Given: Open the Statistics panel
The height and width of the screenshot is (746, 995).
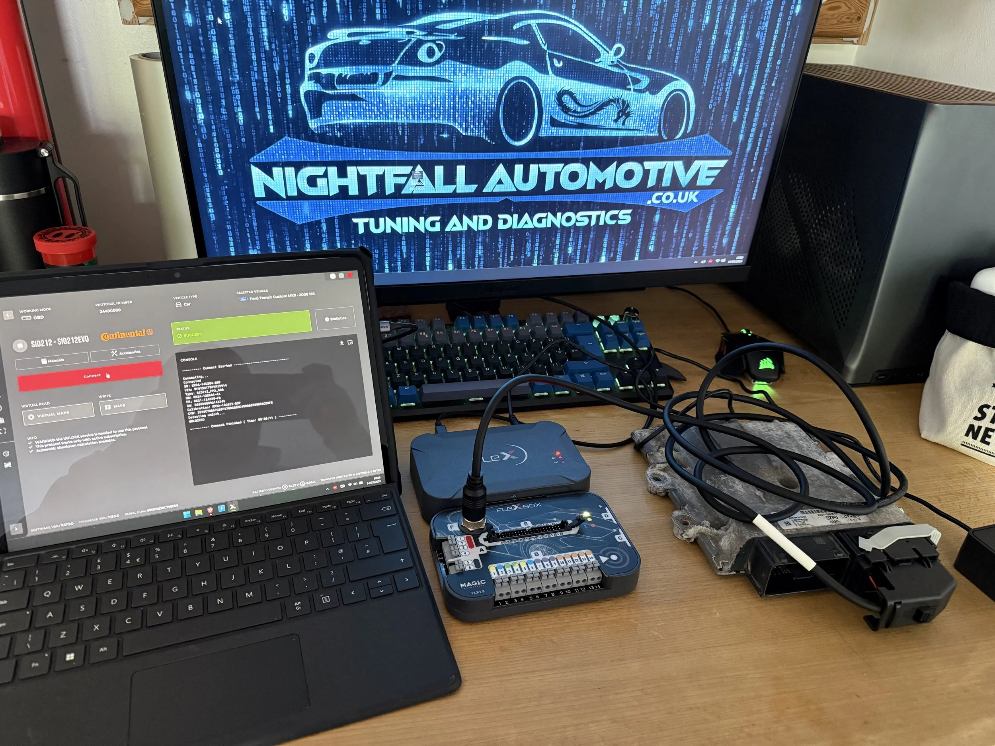Looking at the screenshot, I should pyautogui.click(x=336, y=318).
